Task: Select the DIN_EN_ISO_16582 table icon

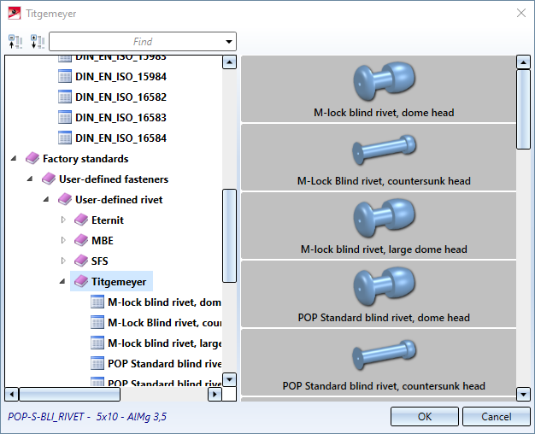Action: (x=65, y=97)
